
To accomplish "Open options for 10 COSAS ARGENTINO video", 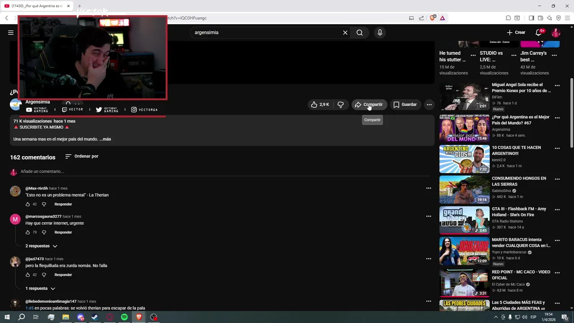I will coord(557,148).
